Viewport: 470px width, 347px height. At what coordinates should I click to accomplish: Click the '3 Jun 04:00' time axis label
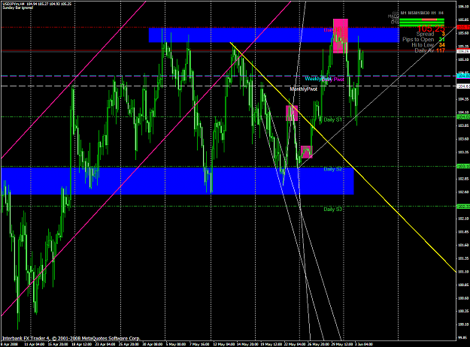coord(363,344)
